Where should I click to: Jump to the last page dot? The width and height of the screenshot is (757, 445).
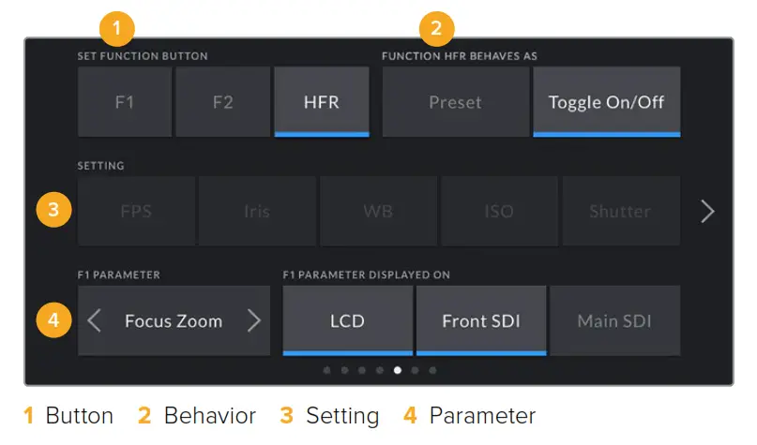coord(432,370)
